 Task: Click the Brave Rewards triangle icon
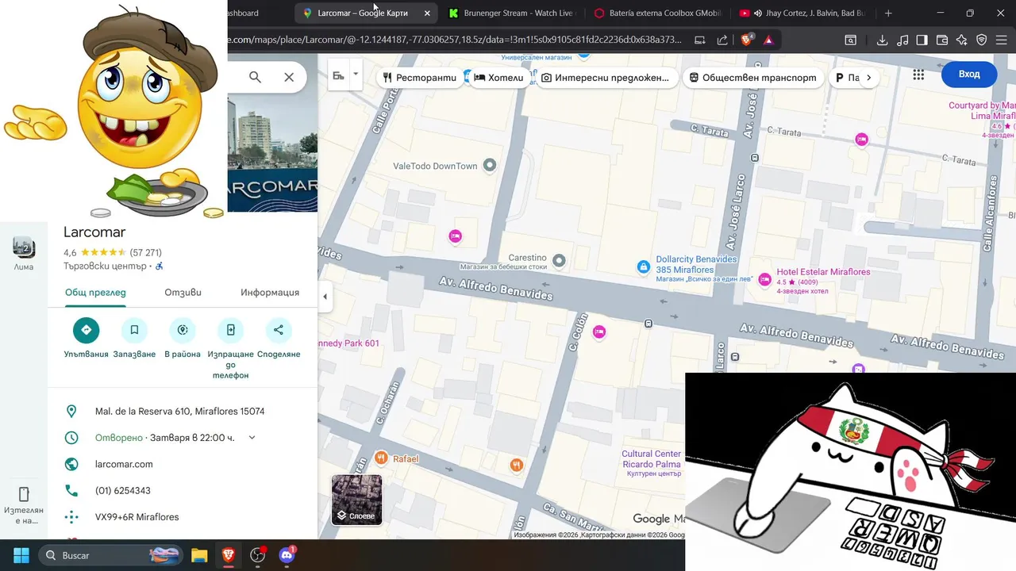point(768,40)
